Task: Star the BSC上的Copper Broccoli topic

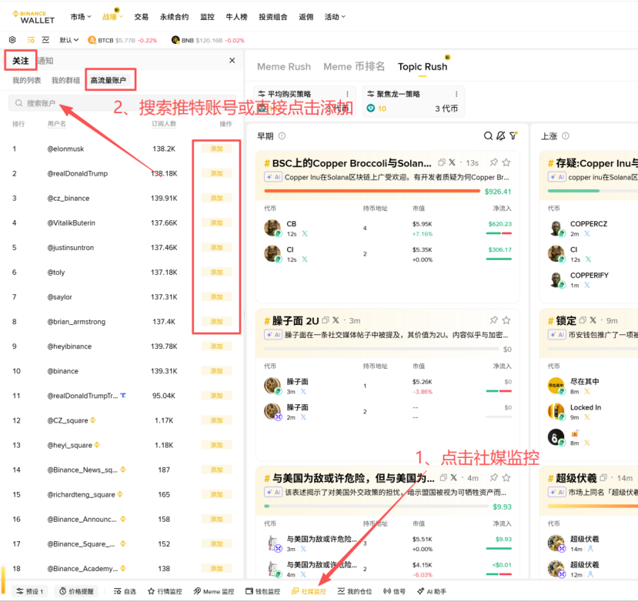Action: [x=506, y=162]
